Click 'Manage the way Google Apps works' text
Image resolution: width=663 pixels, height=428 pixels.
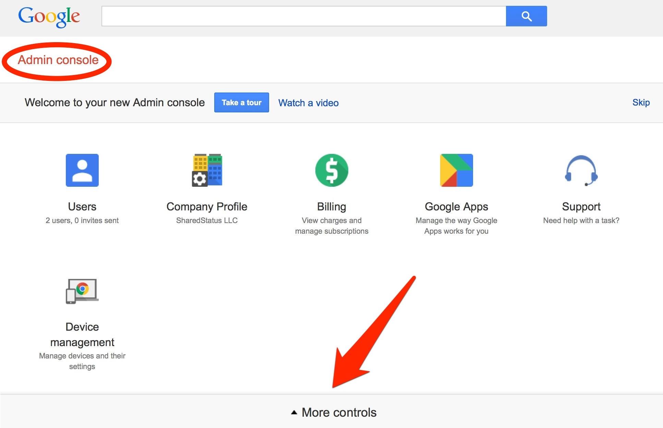click(x=457, y=226)
